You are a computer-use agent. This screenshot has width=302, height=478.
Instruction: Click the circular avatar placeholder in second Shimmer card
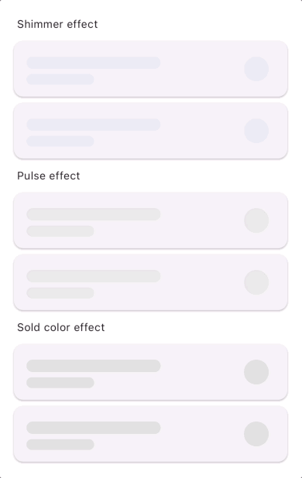click(x=256, y=131)
